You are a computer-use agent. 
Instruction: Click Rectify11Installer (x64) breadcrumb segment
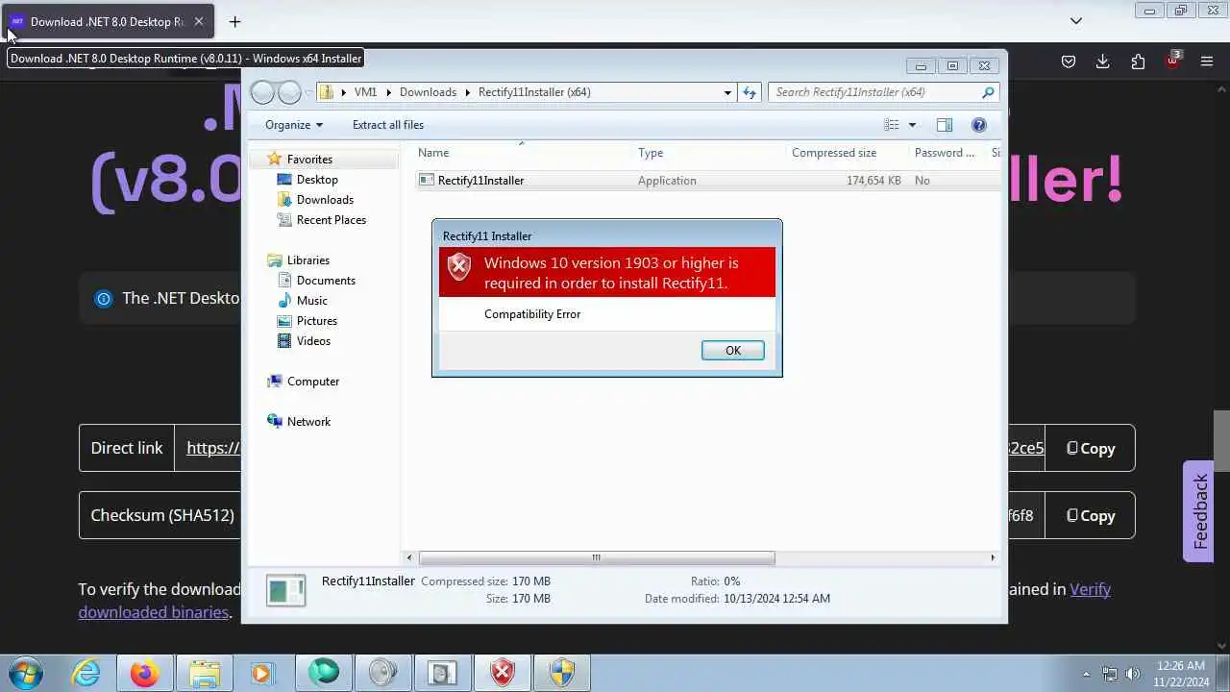point(534,92)
